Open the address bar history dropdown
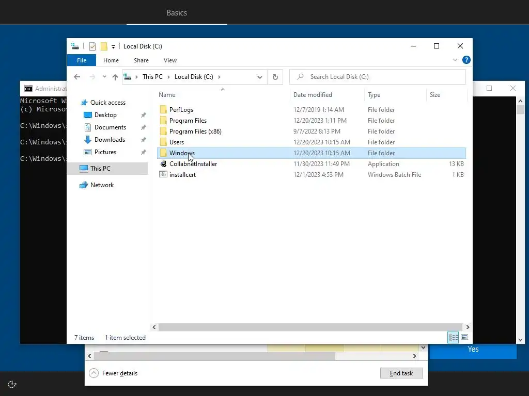 click(260, 77)
